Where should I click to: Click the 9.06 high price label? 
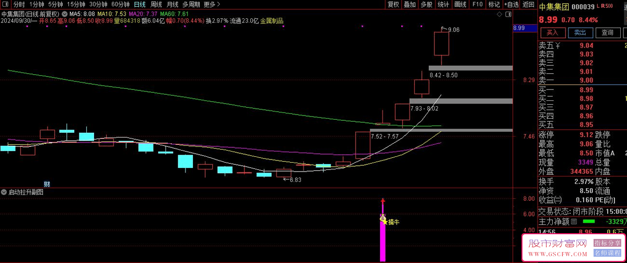(x=454, y=30)
